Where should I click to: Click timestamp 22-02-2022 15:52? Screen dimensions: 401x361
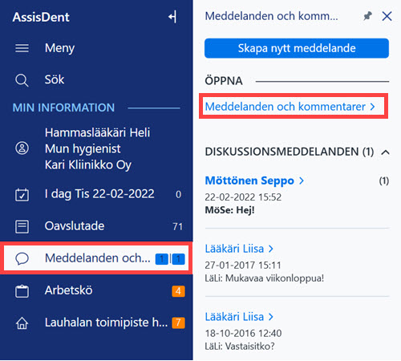(243, 197)
